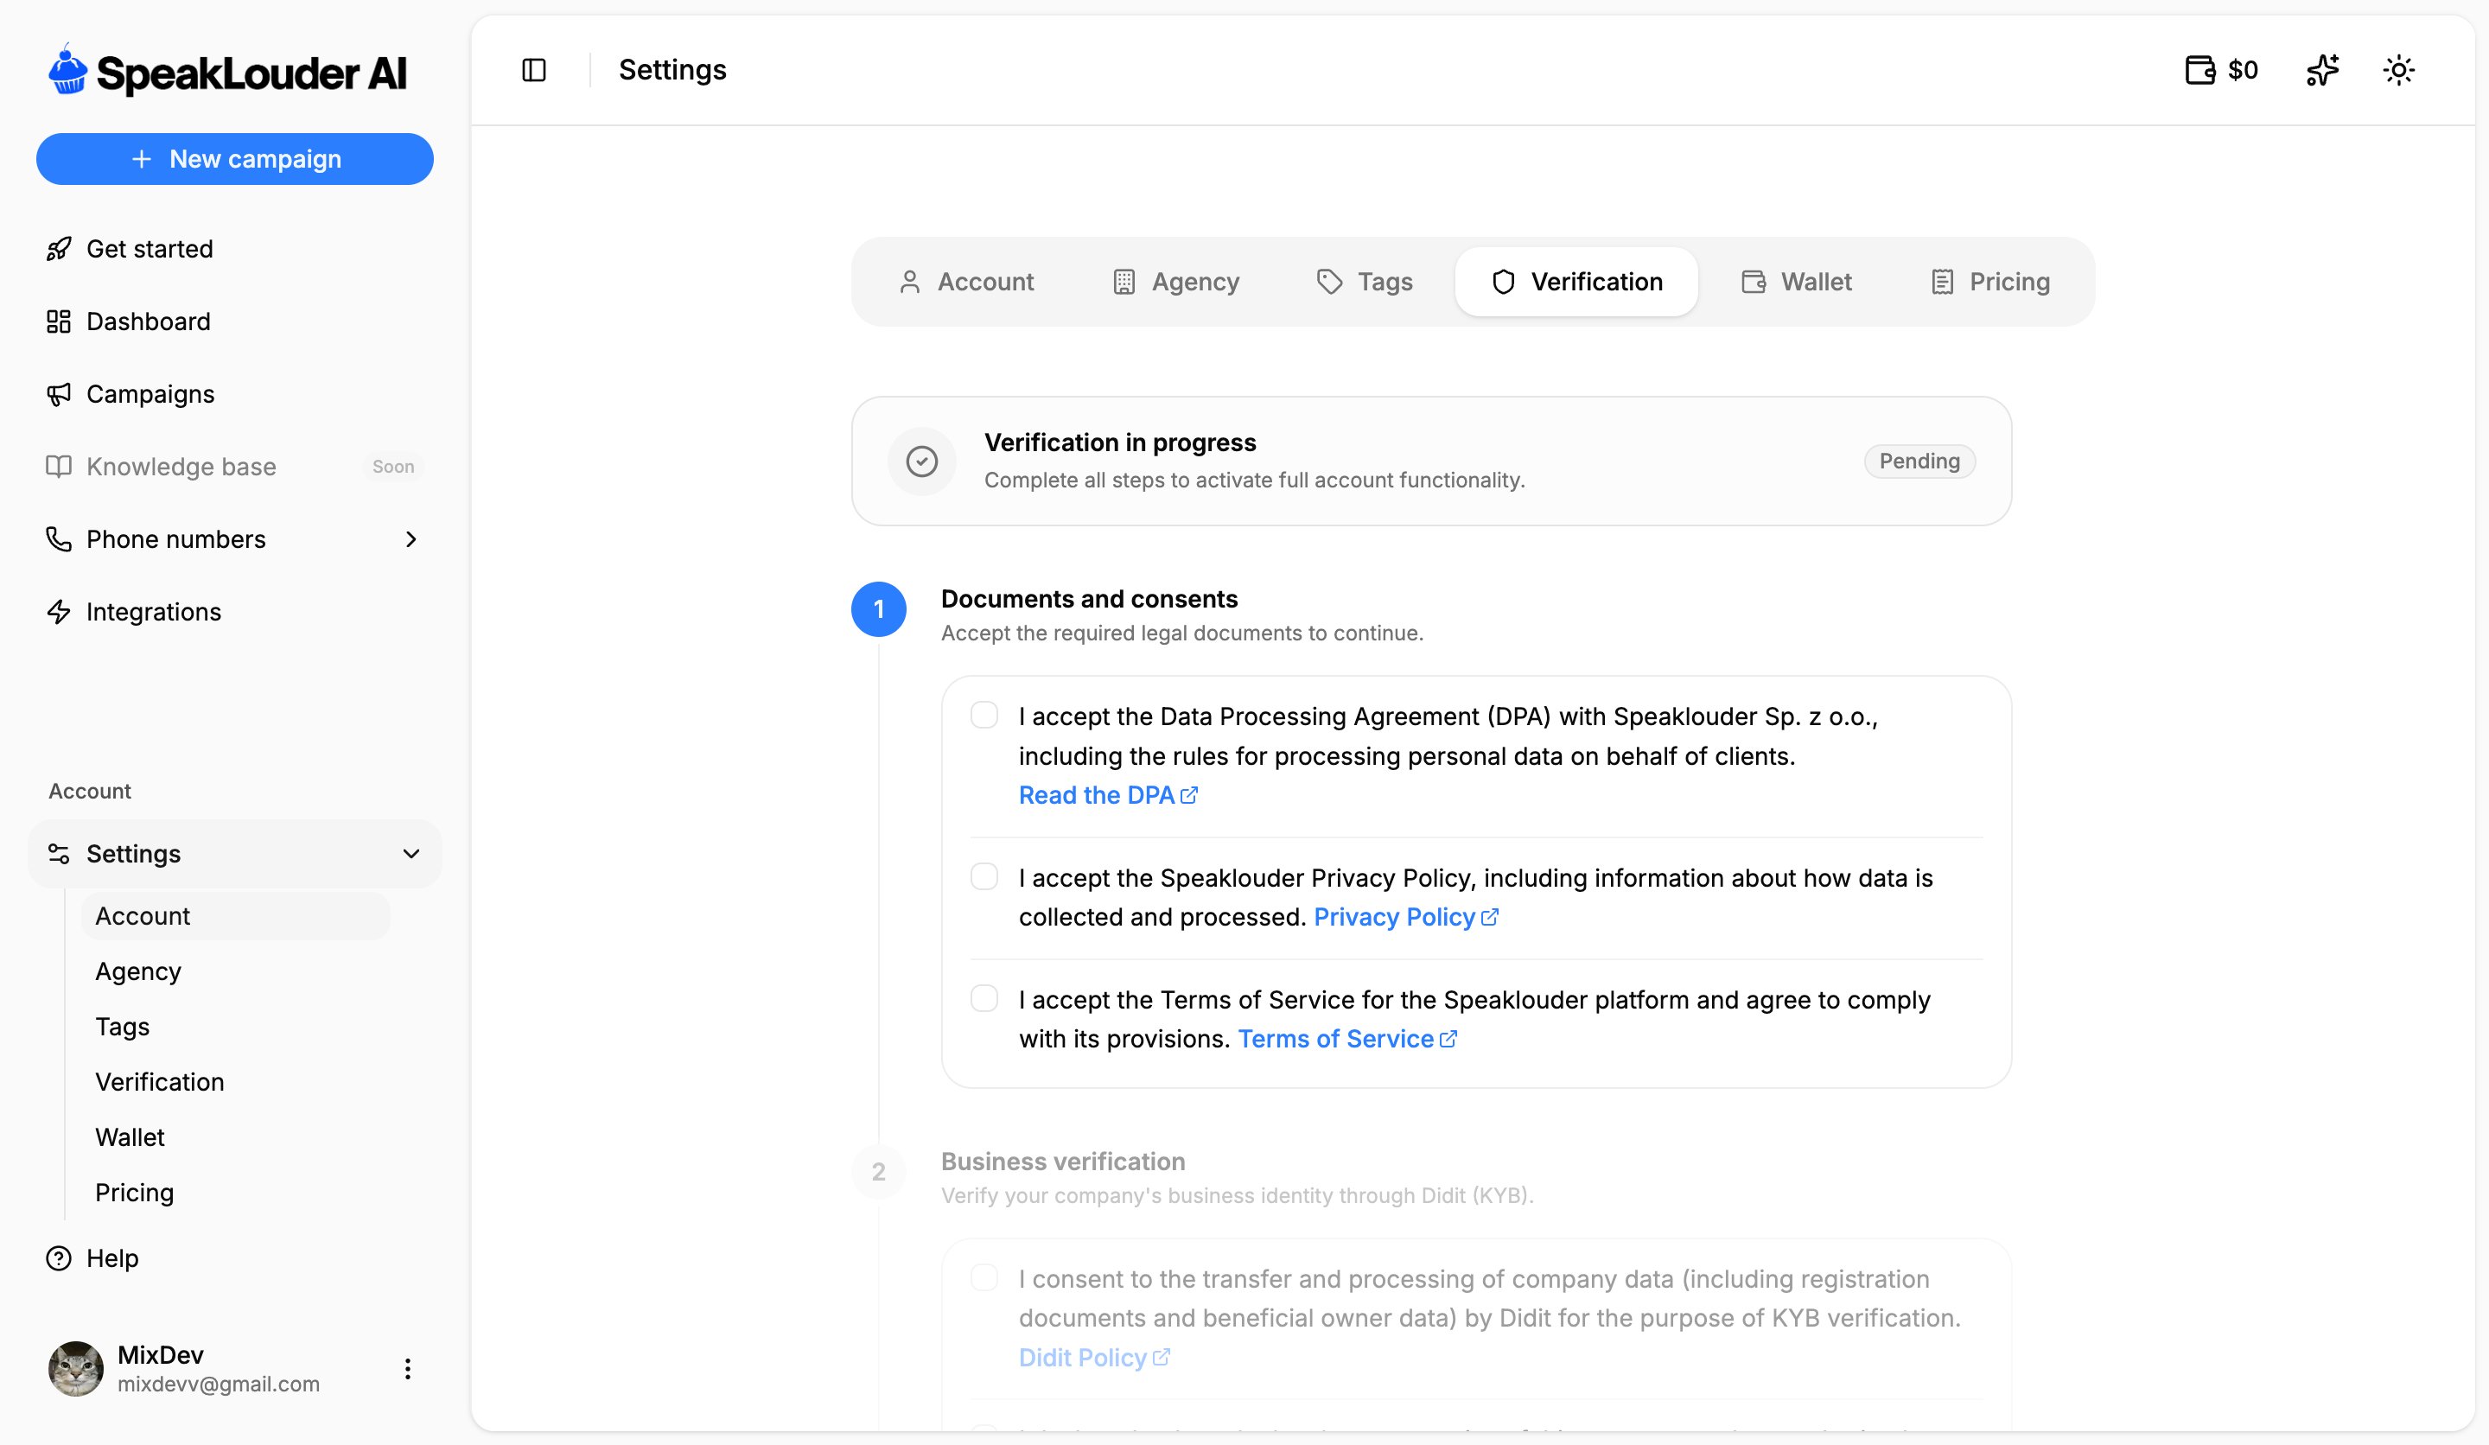
Task: Switch to the Account tab
Action: click(x=965, y=283)
